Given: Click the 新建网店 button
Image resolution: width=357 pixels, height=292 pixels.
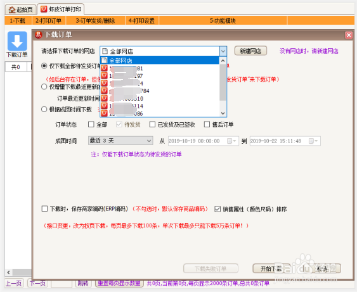Looking at the screenshot, I should (250, 51).
